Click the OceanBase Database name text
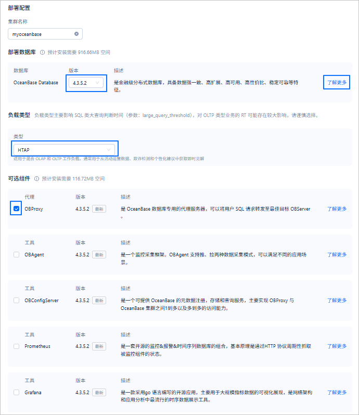Viewport: 359px width, 415px height. [36, 83]
